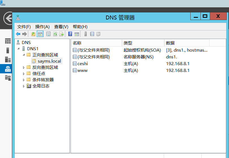Click the dns1. data value
Image resolution: width=229 pixels, height=158 pixels.
(171, 57)
